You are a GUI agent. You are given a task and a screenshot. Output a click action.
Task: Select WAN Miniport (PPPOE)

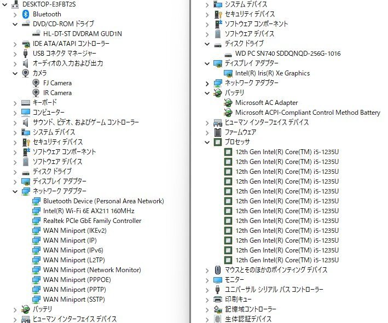[x=77, y=280]
